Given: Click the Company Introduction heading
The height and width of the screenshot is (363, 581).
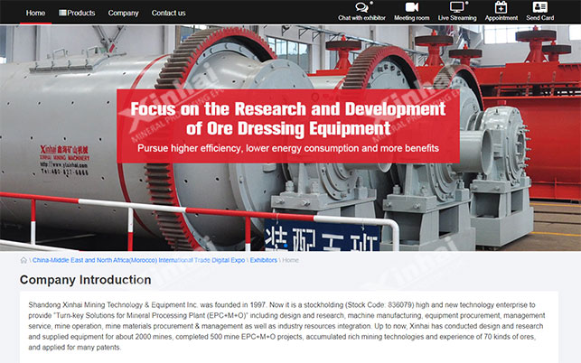Looking at the screenshot, I should coord(86,280).
